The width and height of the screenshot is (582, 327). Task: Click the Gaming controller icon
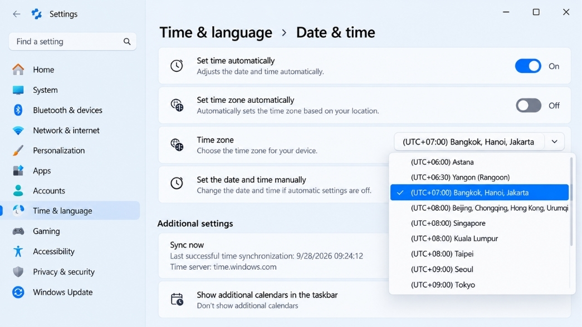click(18, 231)
